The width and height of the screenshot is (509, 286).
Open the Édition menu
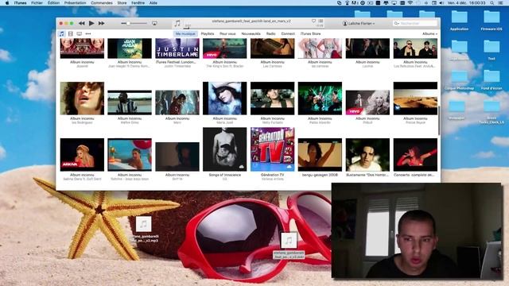pyautogui.click(x=53, y=2)
